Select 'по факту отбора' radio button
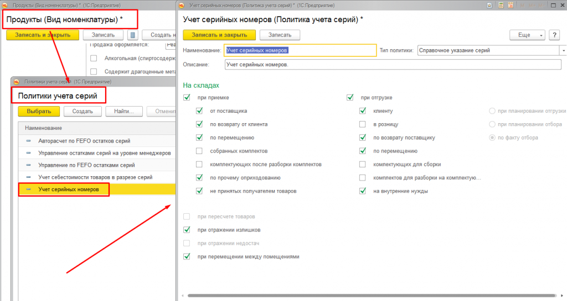Screen dimensions: 567x301 [x=492, y=138]
